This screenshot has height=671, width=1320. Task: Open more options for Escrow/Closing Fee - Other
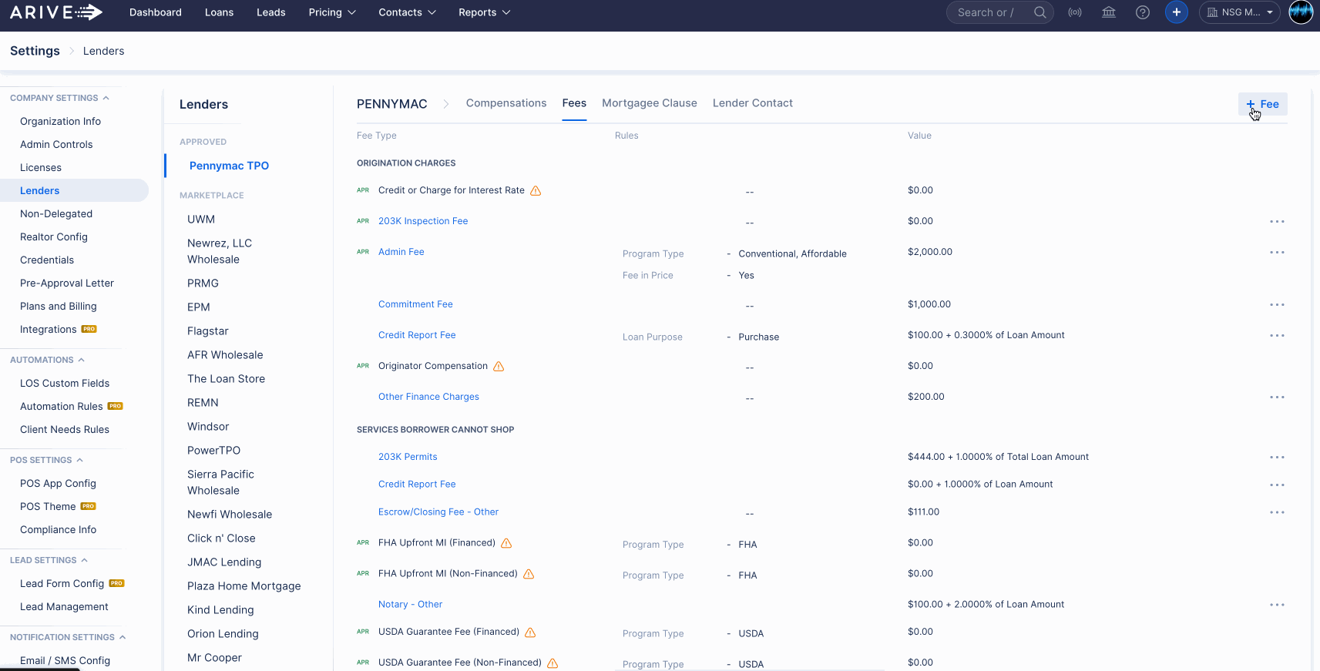(x=1277, y=512)
